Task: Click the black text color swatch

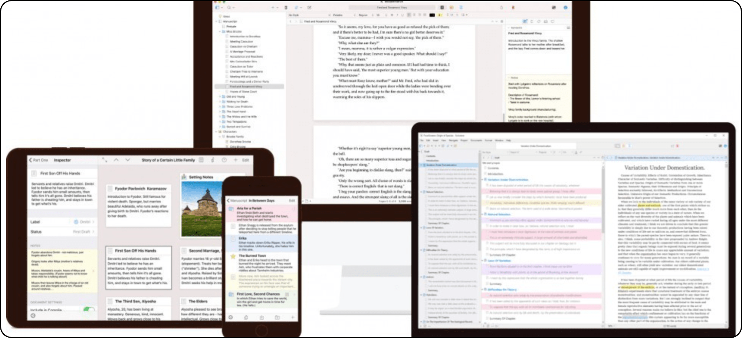Action: pos(431,15)
